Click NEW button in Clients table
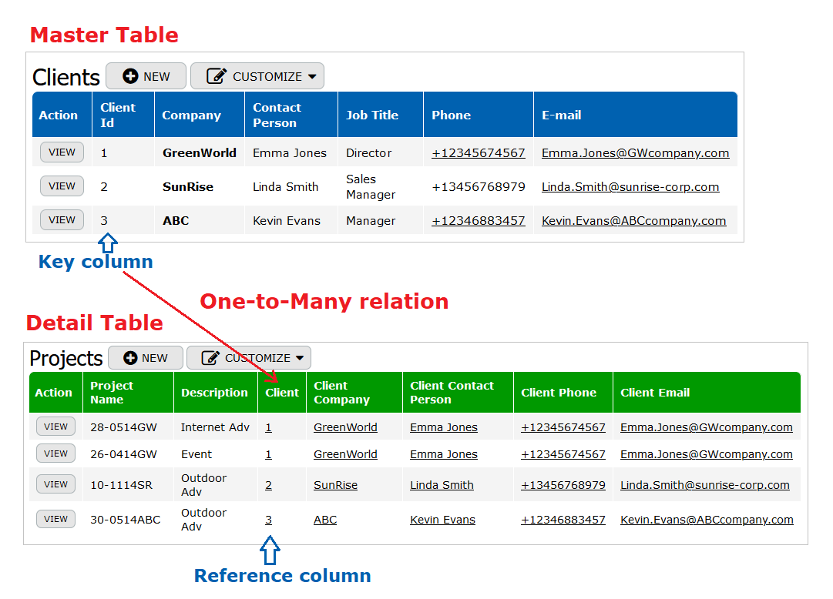 pyautogui.click(x=146, y=76)
